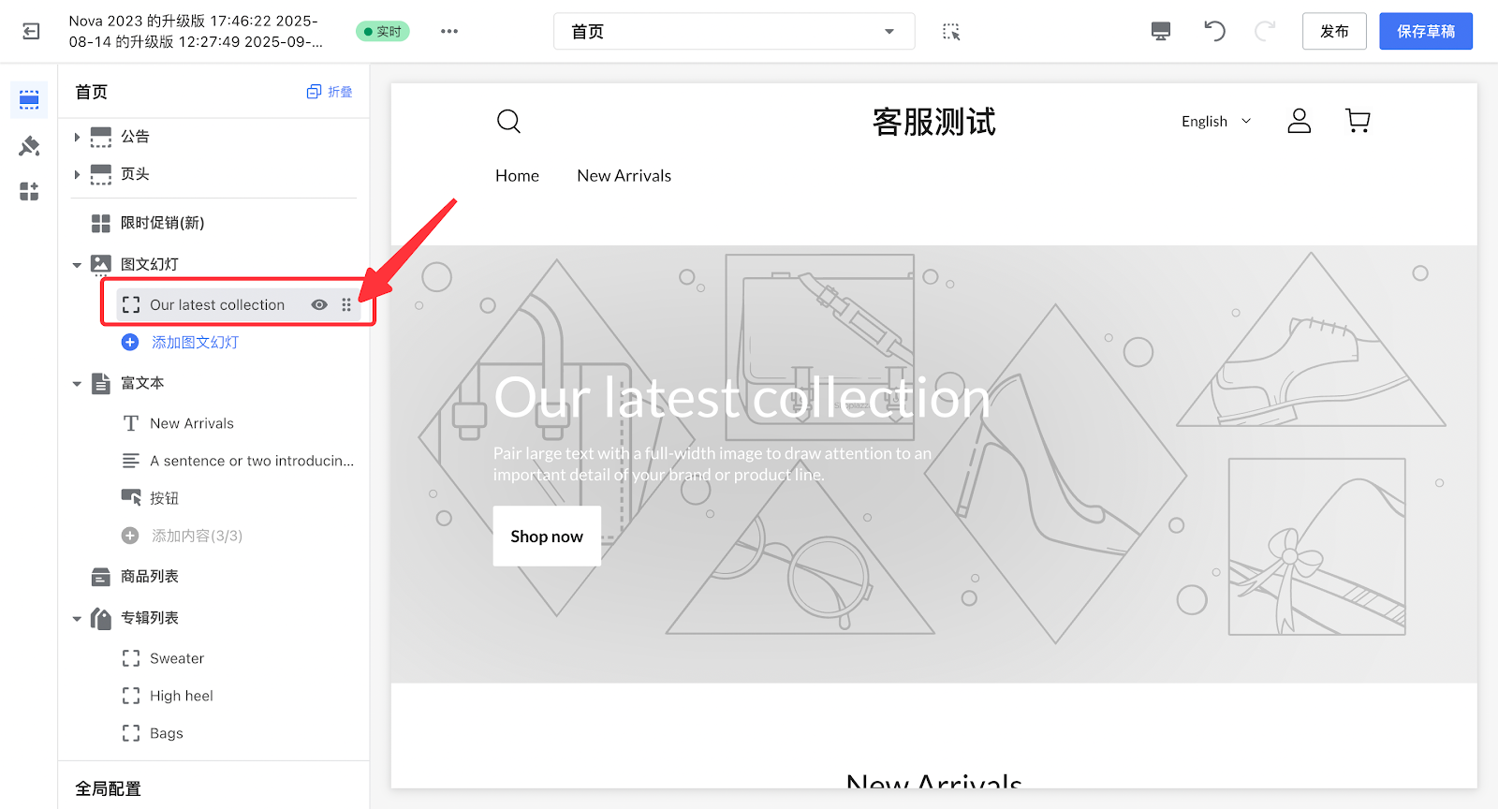Expand the 公告 section
This screenshot has height=809, width=1498.
[x=77, y=137]
